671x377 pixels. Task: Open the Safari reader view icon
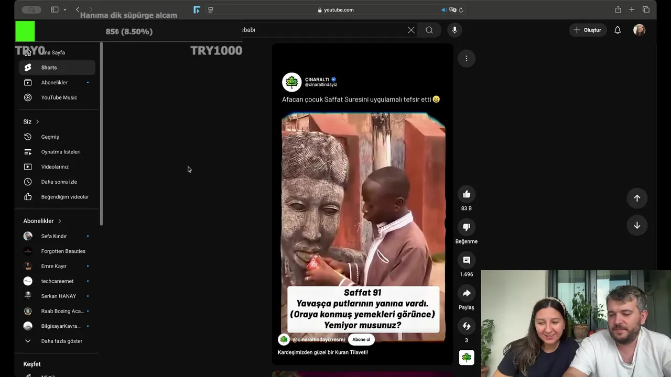point(211,9)
